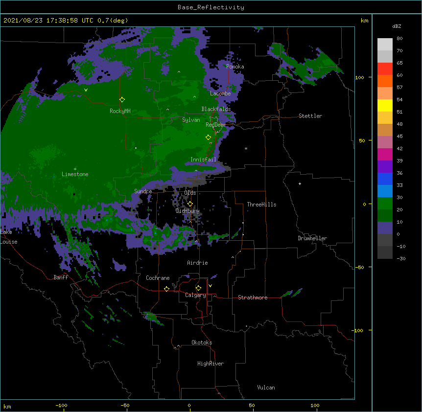Screen dimensions: 422x412
Task: Click the Lacombe city label
Action: (220, 93)
